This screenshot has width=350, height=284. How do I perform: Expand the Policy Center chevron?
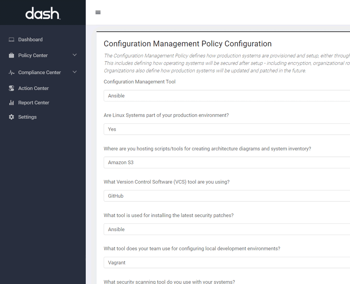(75, 55)
